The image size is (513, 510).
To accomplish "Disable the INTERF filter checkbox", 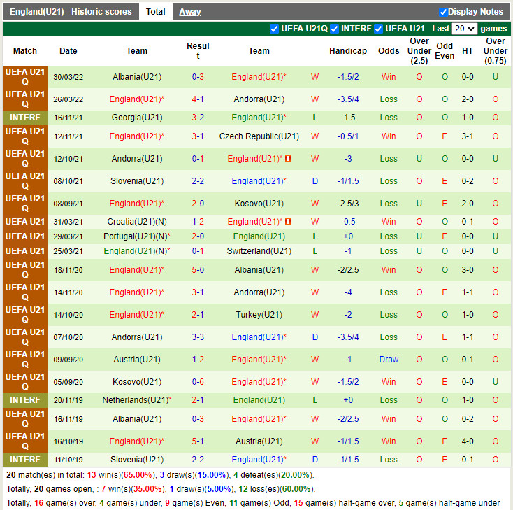I will tap(334, 29).
